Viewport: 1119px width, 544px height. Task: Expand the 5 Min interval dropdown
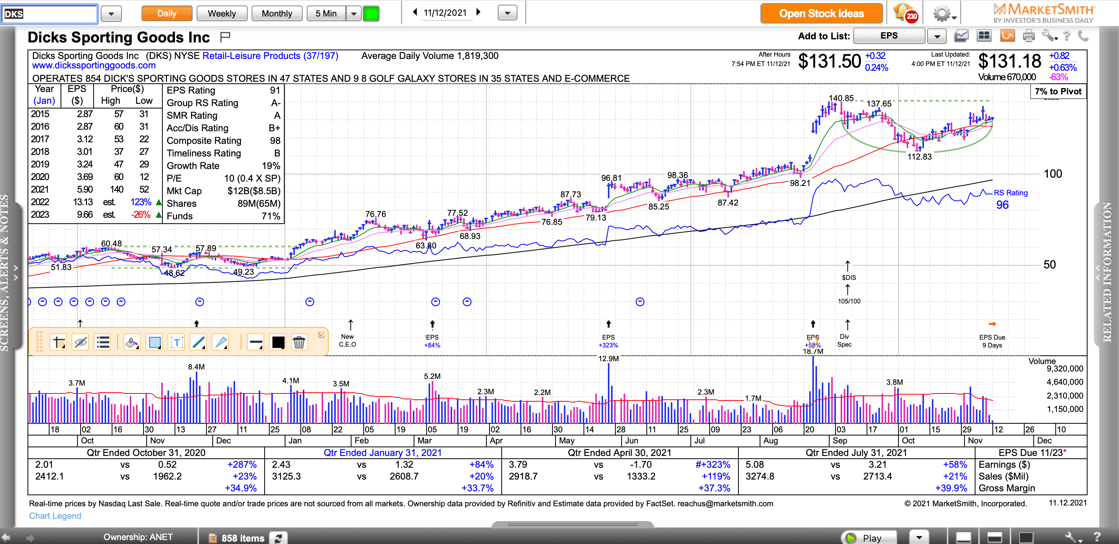tap(353, 13)
